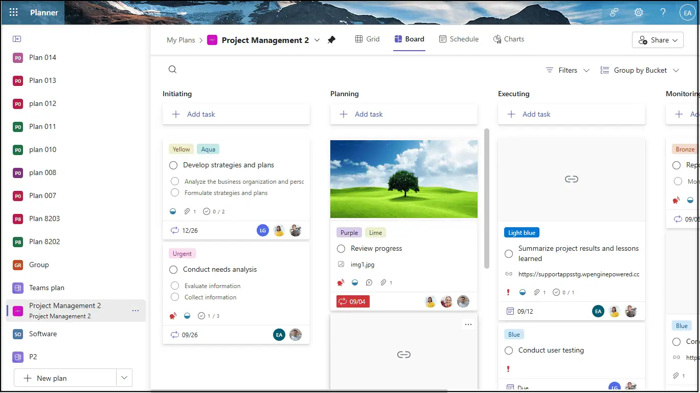This screenshot has height=393, width=700.
Task: Open the app launcher waffle icon
Action: (x=14, y=12)
